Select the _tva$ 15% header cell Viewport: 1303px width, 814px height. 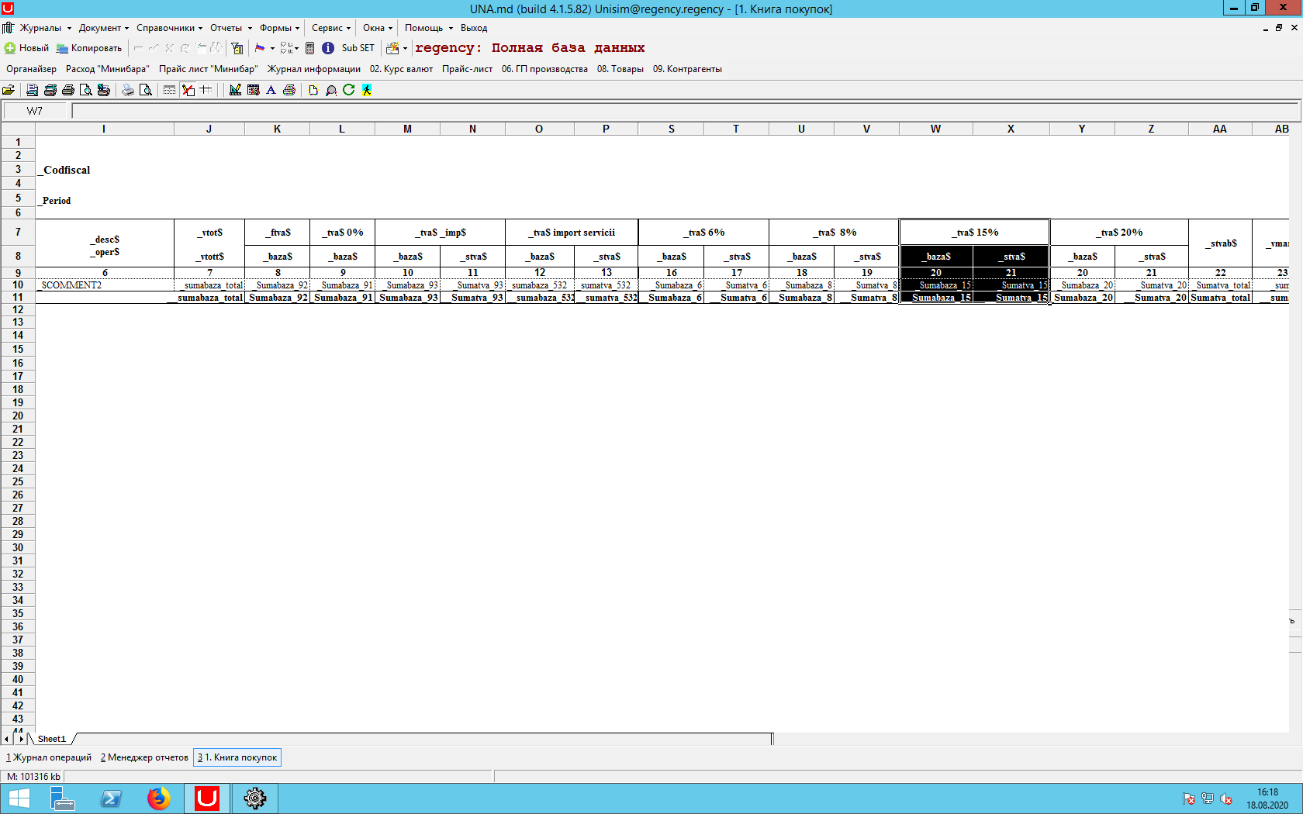975,232
